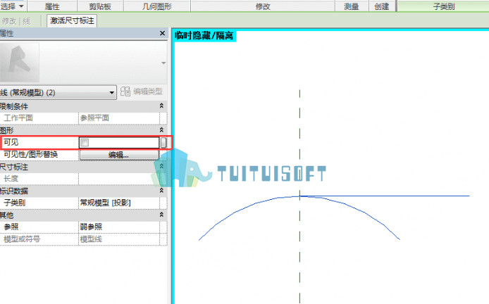Click the 编辑类型 edit type button
Viewport: 489px width, 304px height.
tap(142, 91)
